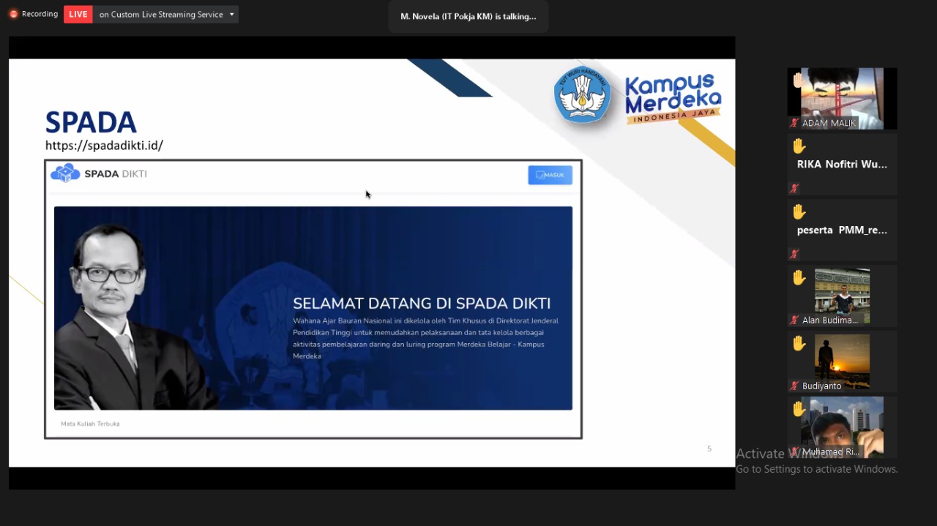The image size is (937, 526).
Task: Click the red Recording indicator icon
Action: 13,14
